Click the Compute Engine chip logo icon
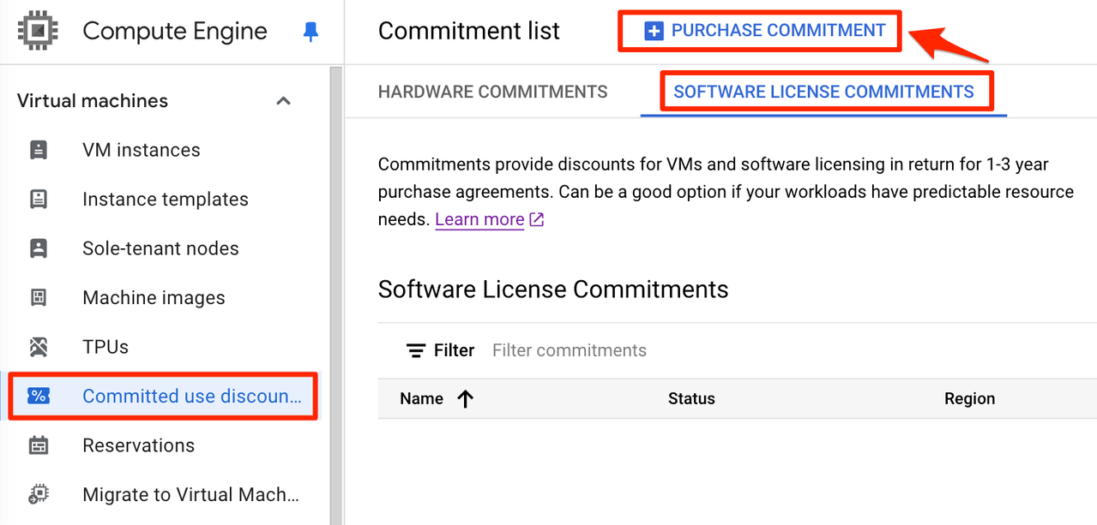Screen dimensions: 1097x525 pyautogui.click(x=36, y=32)
